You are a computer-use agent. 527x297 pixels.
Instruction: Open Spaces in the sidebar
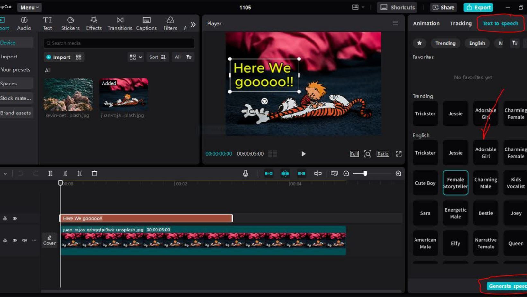coord(16,83)
